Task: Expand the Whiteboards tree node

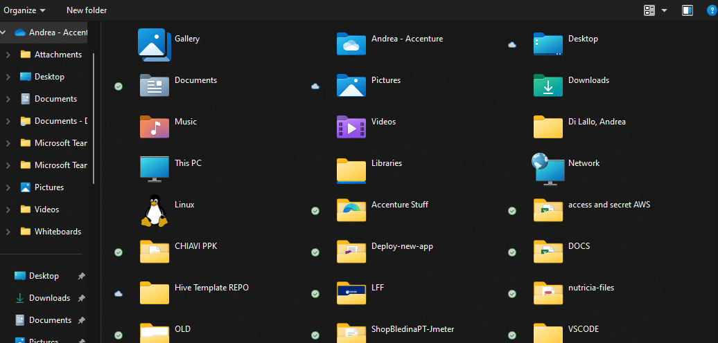Action: click(x=8, y=232)
